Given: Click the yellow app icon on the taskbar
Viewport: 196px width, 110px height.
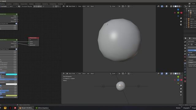Looking at the screenshot, I should (5, 108).
